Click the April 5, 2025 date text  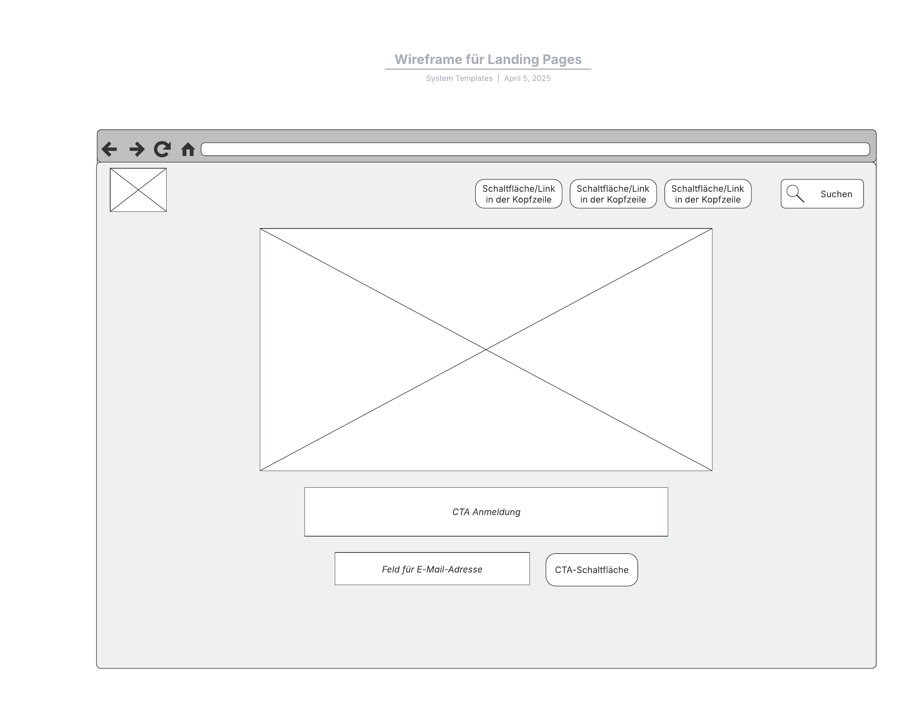[527, 78]
